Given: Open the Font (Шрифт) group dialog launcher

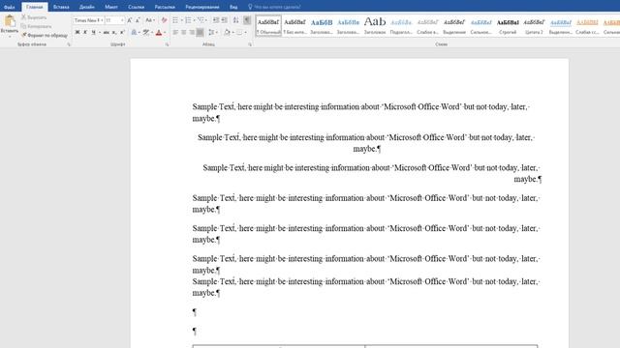Looking at the screenshot, I should point(167,44).
